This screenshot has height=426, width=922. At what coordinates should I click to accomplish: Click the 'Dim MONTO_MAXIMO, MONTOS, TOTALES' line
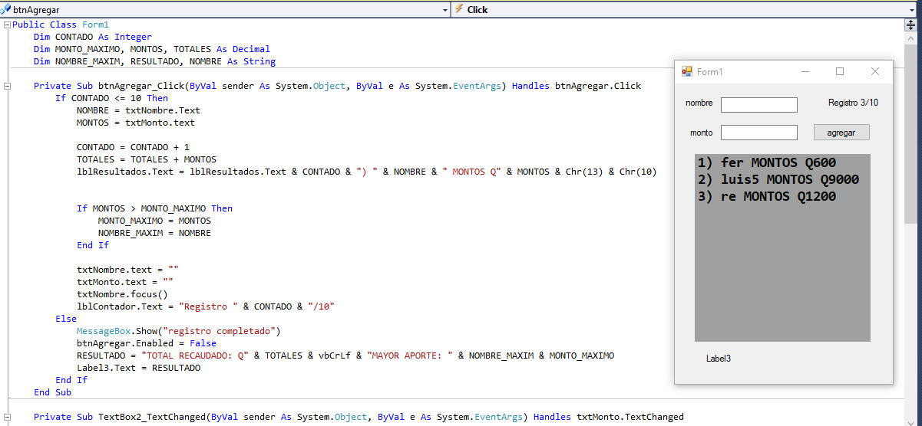(x=152, y=49)
